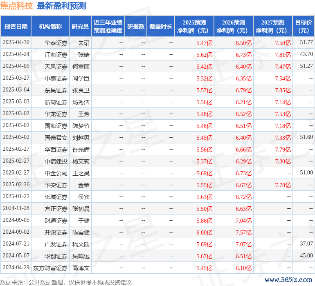
Task: Select the date 2025-04-30
Action: [x=16, y=42]
